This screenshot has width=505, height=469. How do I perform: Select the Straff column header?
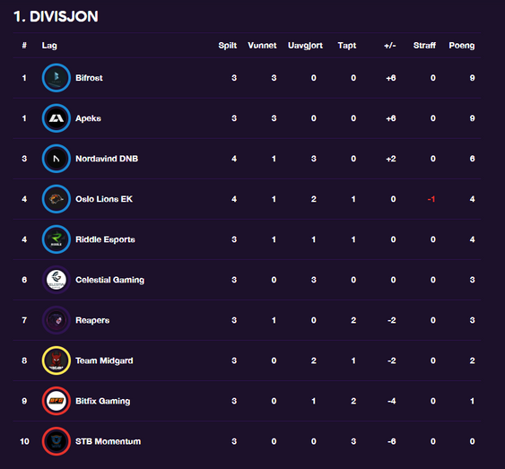coord(424,46)
